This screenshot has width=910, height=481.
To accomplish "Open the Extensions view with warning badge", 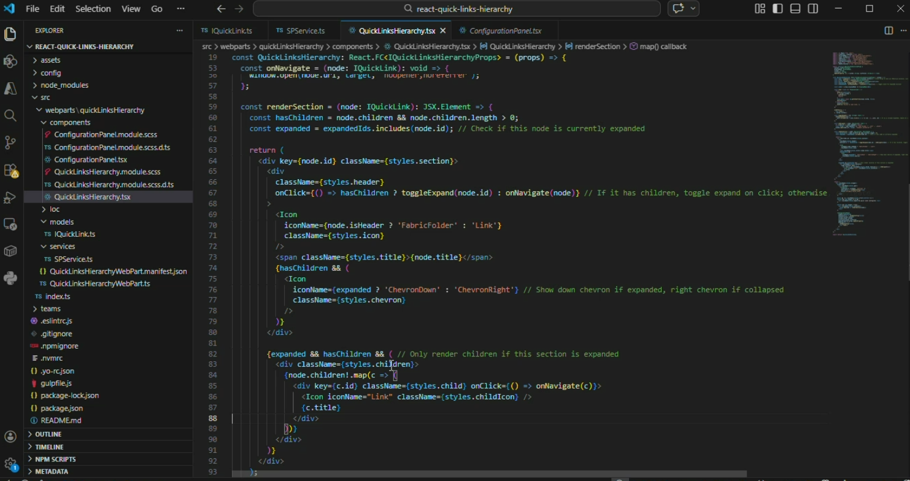I will click(x=10, y=171).
